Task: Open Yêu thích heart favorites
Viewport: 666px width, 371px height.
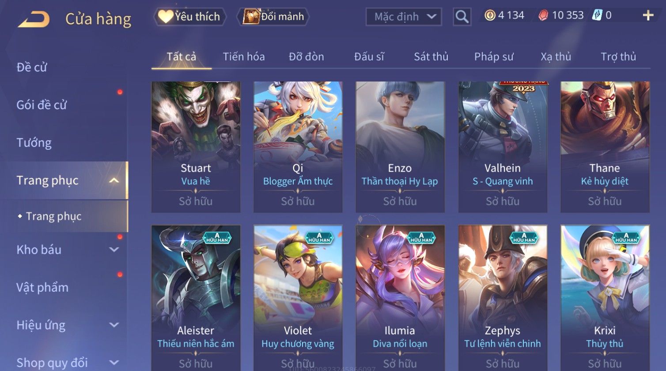Action: (x=190, y=17)
